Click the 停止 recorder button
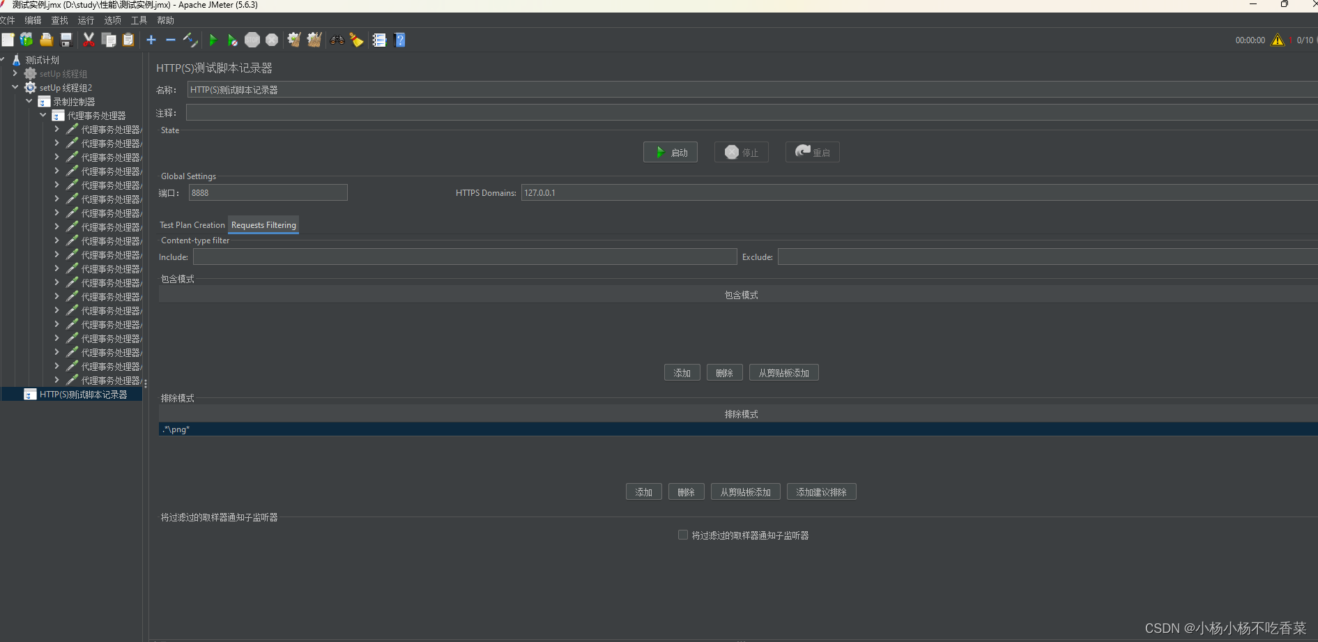1318x642 pixels. [742, 152]
